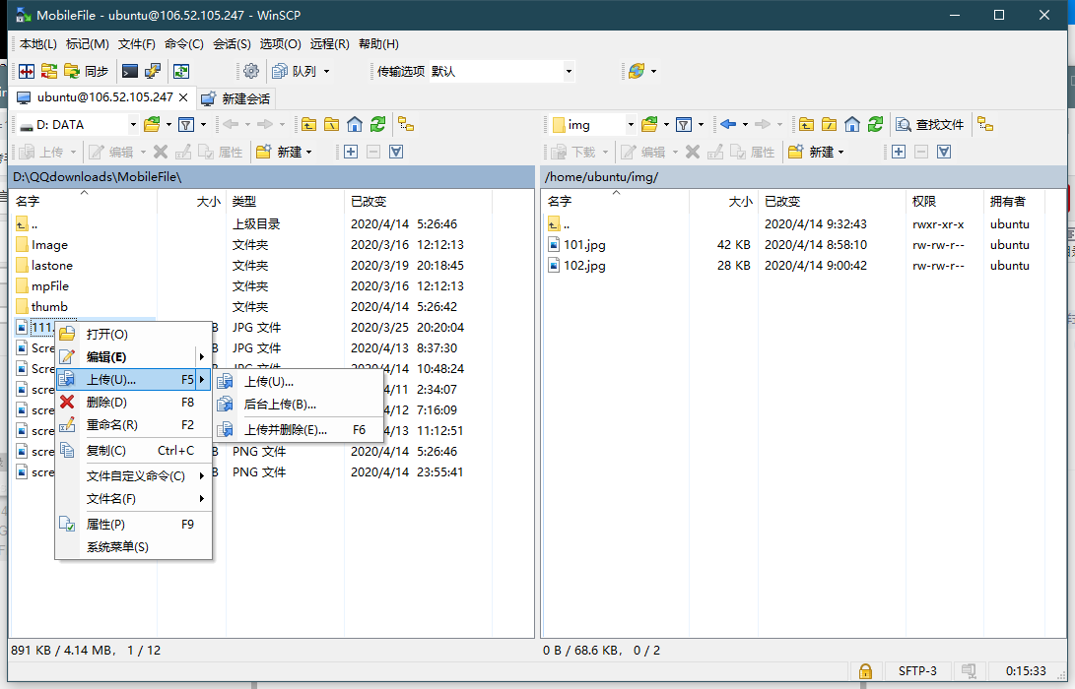Open the Help (帮助) menu
Image resolution: width=1075 pixels, height=689 pixels.
pos(379,44)
